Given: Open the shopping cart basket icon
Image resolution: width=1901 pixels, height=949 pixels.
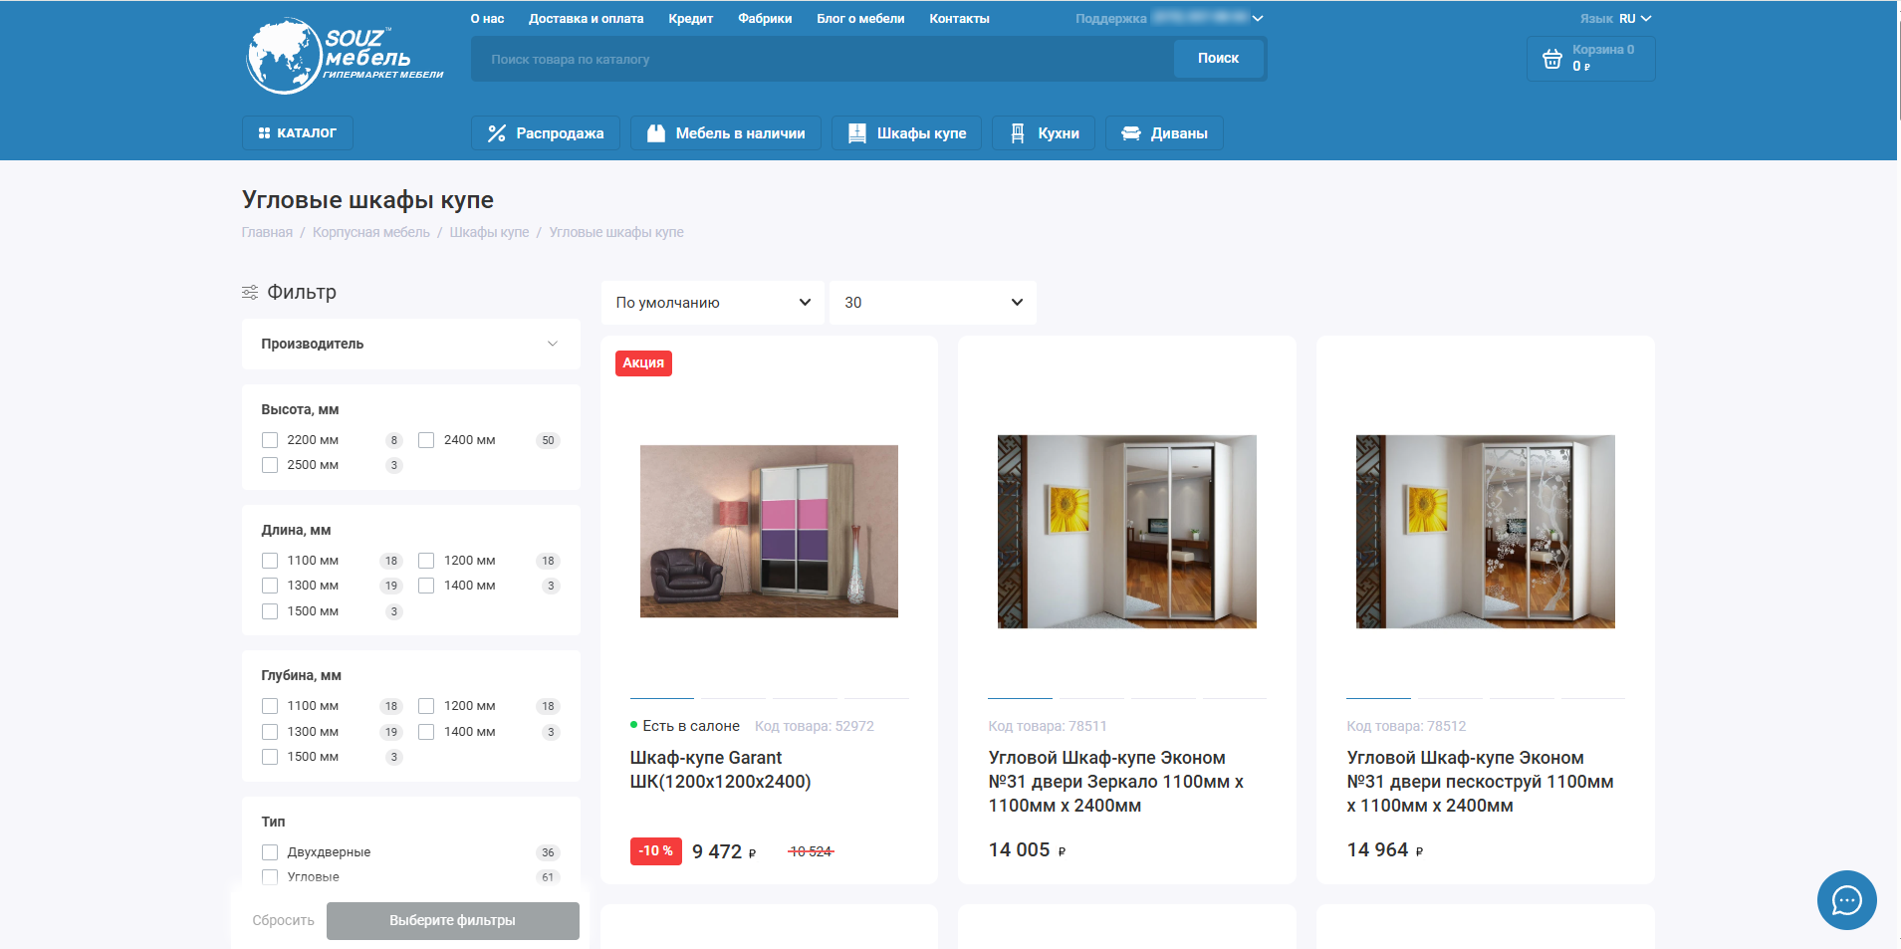Looking at the screenshot, I should click(x=1551, y=59).
